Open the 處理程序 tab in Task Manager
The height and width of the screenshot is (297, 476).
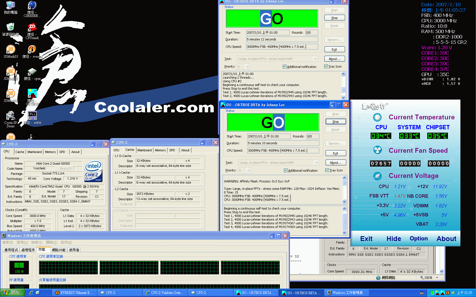point(28,250)
